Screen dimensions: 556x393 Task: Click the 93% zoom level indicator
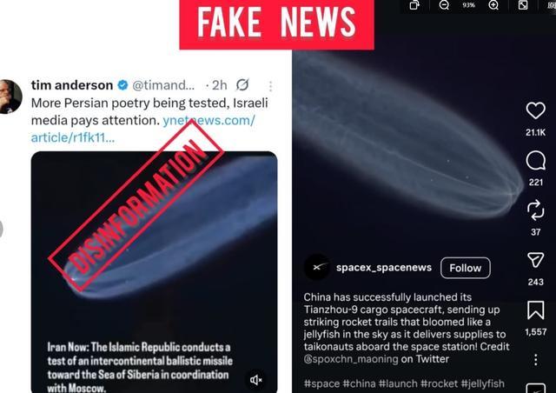[468, 5]
